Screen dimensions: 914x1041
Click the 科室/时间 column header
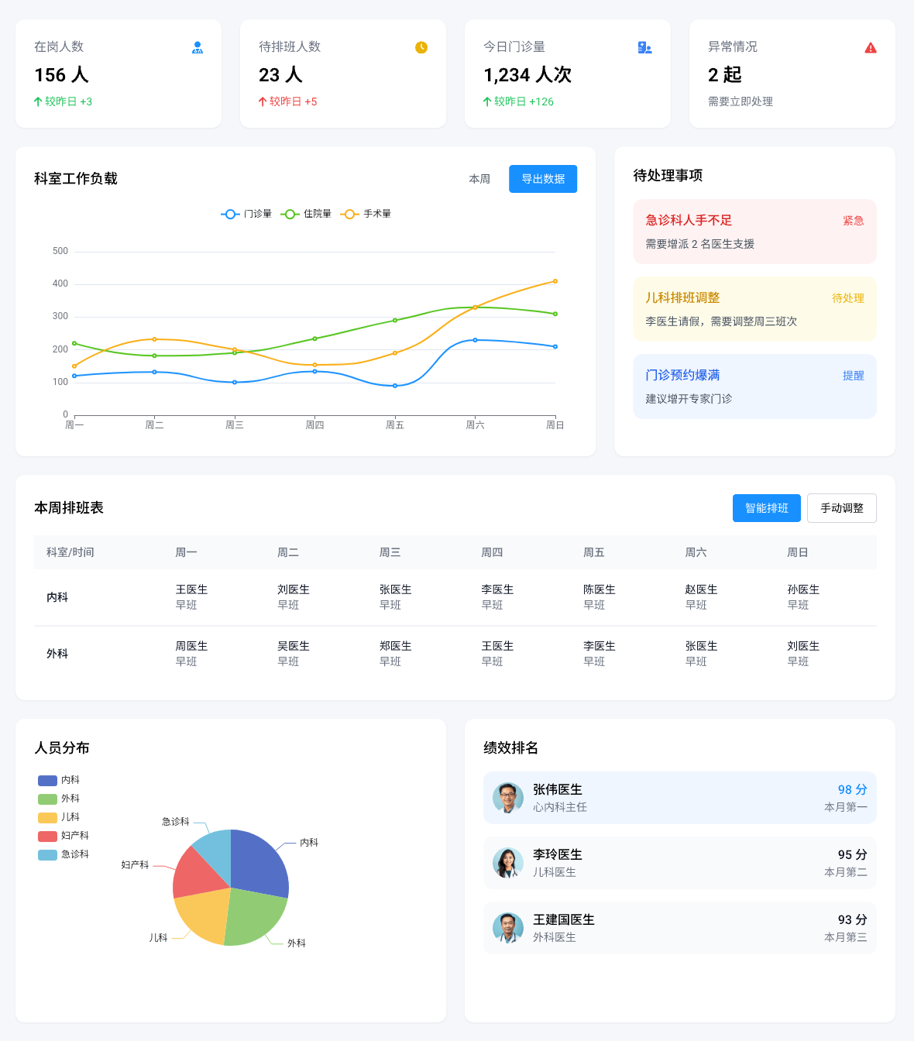[70, 552]
